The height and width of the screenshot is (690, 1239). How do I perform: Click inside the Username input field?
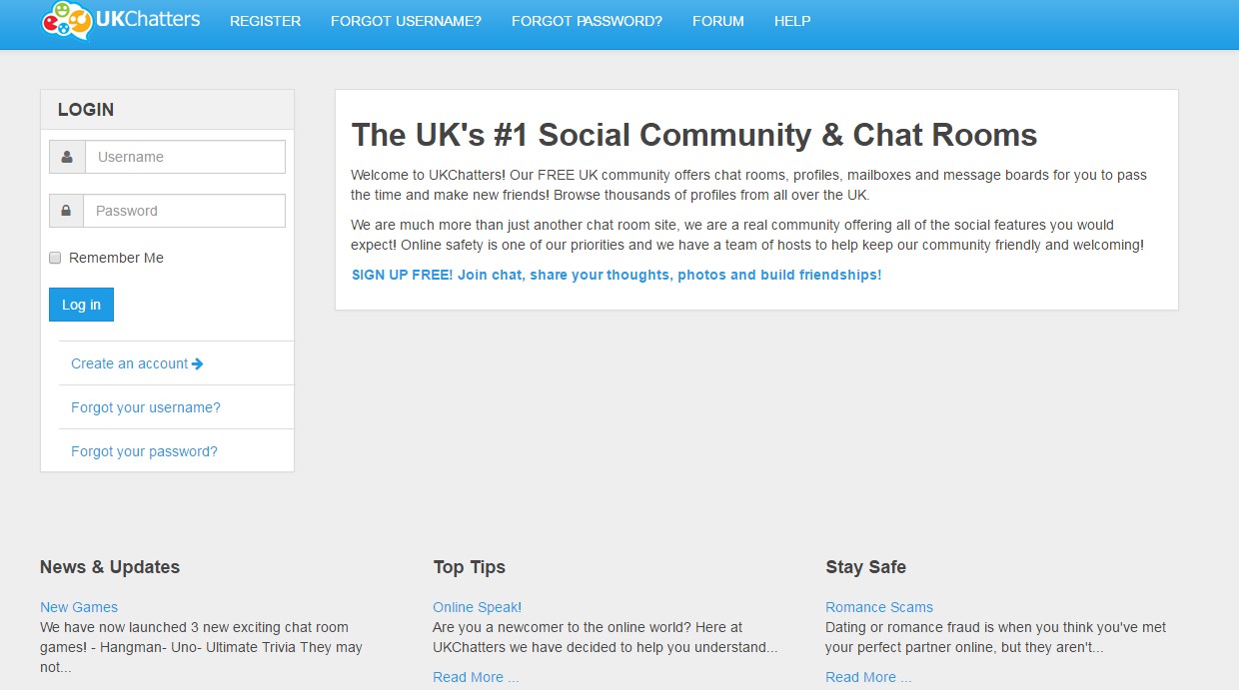[x=185, y=156]
